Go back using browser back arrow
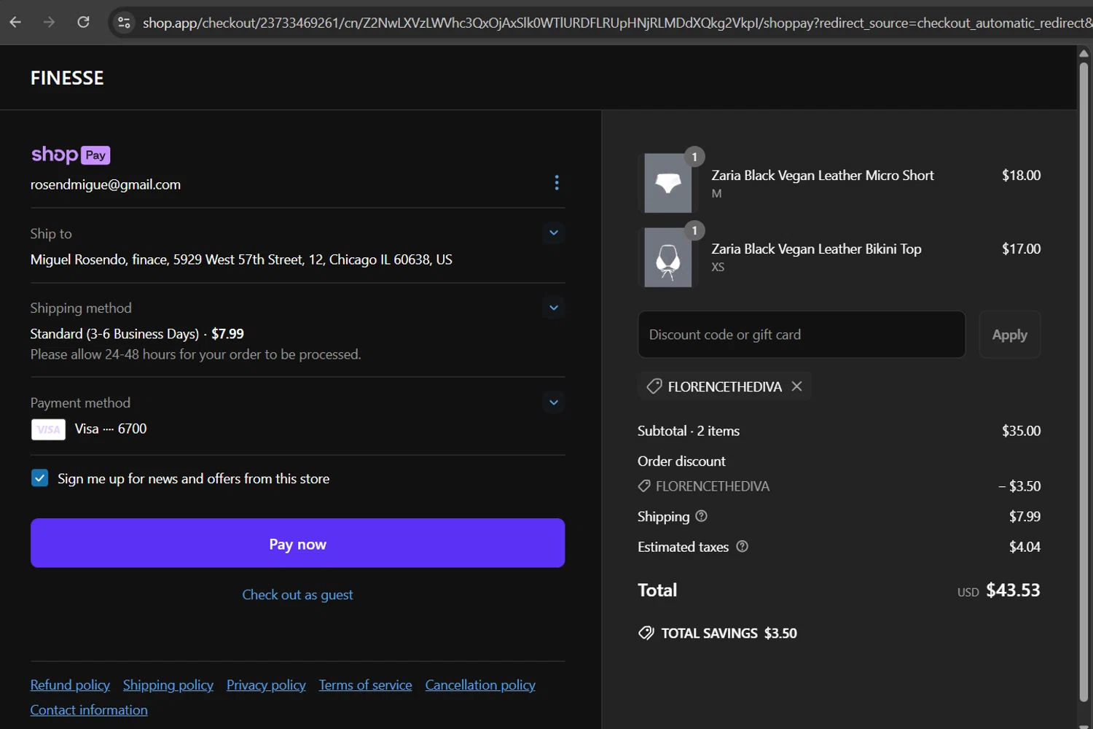Screen dimensions: 1093x729 15,23
